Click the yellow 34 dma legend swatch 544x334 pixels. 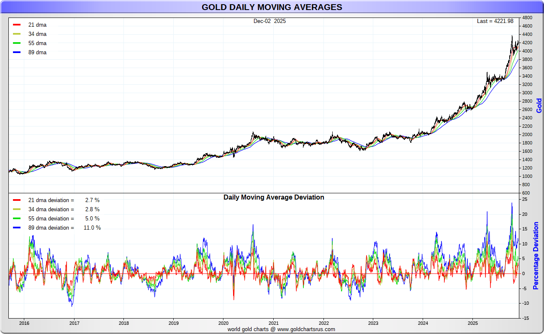[x=17, y=34]
